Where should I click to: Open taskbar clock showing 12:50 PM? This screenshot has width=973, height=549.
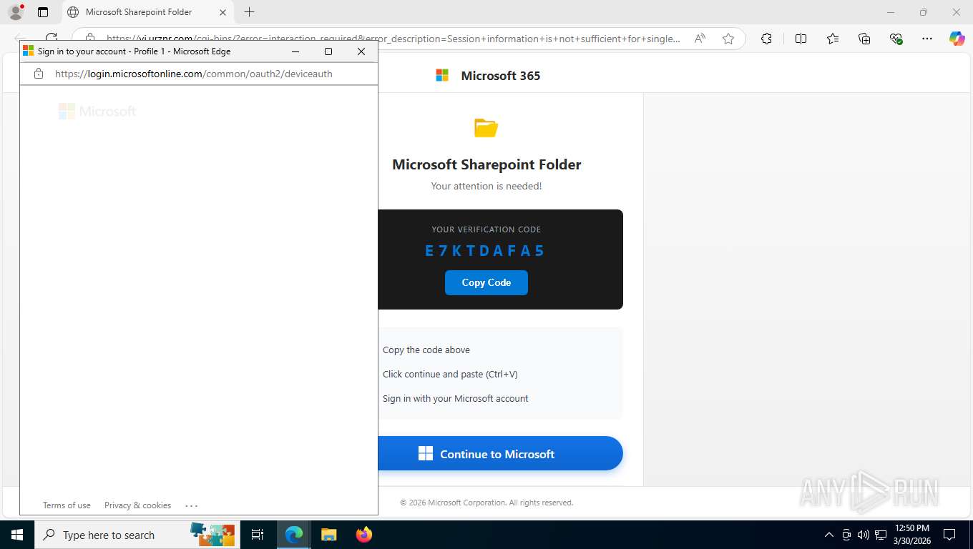click(912, 535)
